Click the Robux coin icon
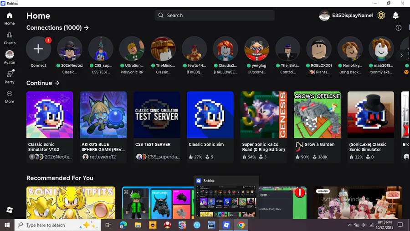The width and height of the screenshot is (410, 231). point(381,16)
